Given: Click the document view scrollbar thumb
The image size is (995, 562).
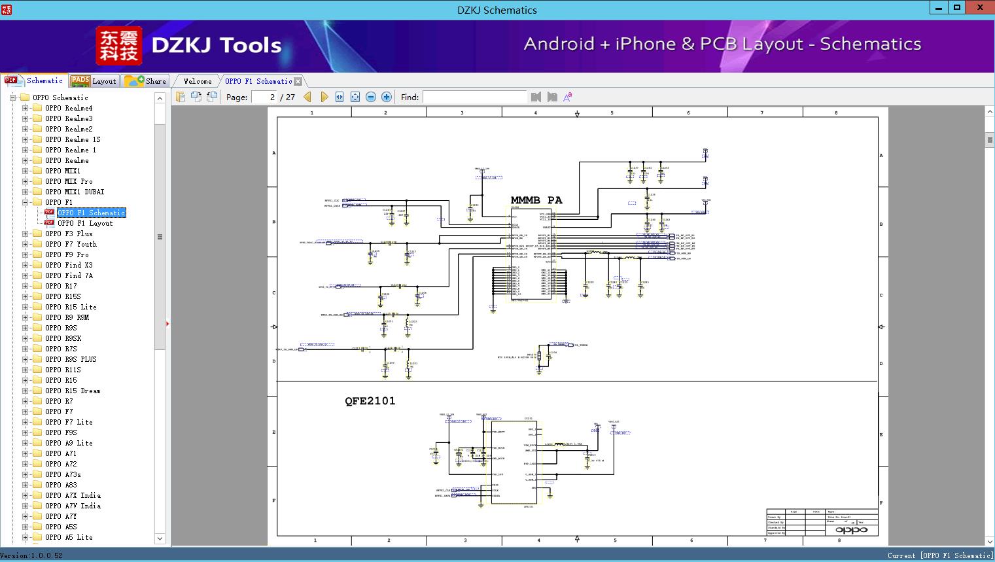Looking at the screenshot, I should [990, 140].
